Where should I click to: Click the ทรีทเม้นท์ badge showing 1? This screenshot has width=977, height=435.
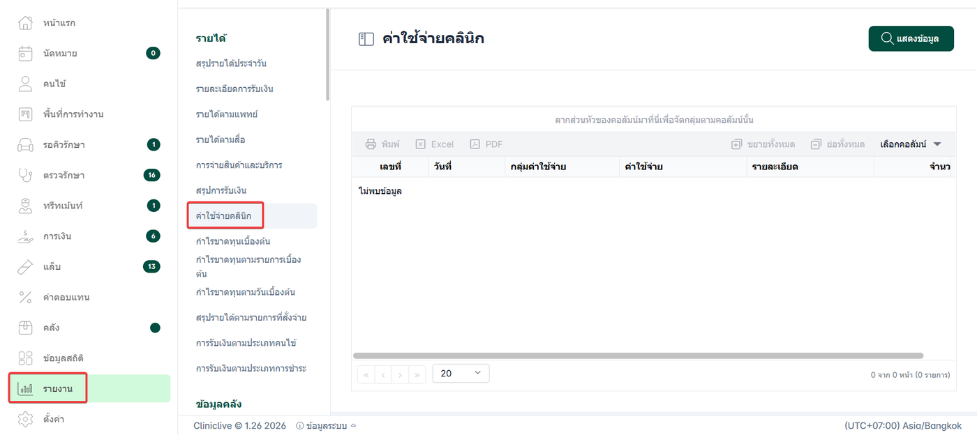coord(154,206)
